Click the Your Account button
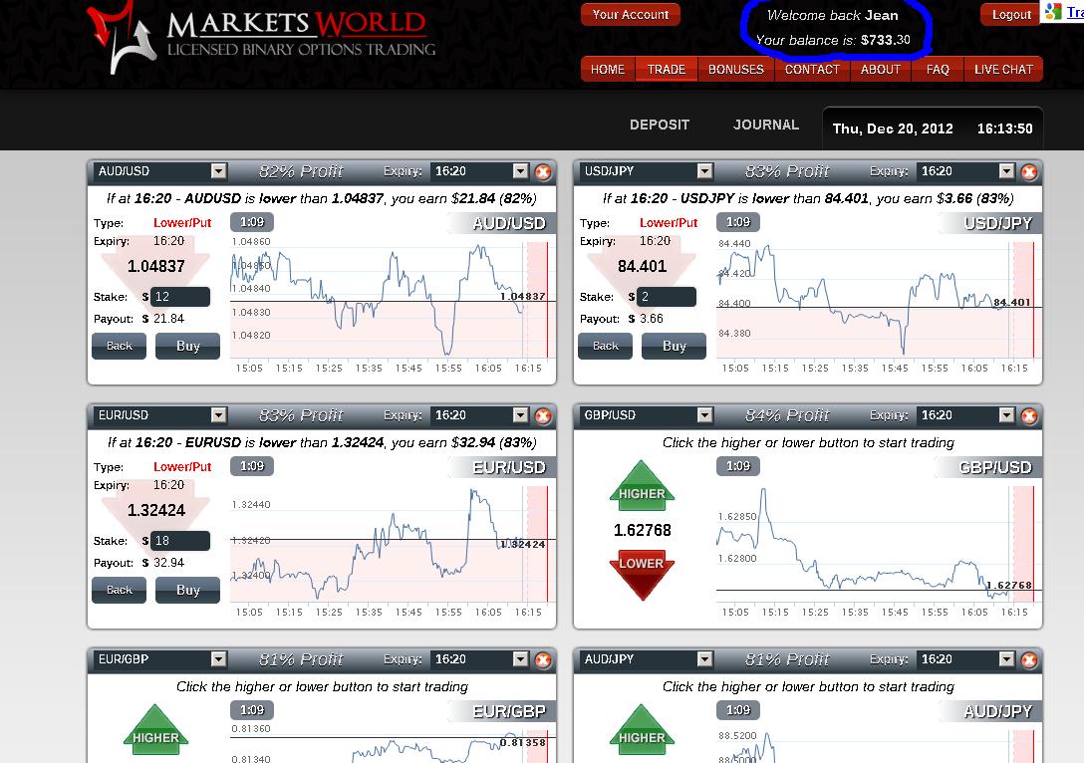 click(631, 15)
